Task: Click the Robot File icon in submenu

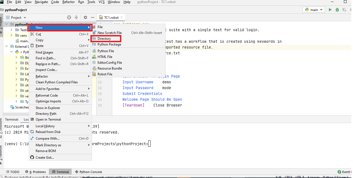Action: click(94, 74)
